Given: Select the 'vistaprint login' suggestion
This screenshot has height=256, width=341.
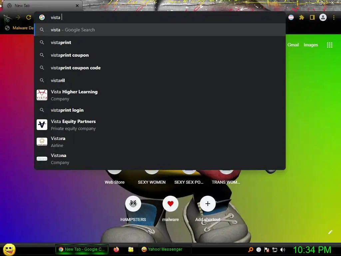Looking at the screenshot, I should coord(160,110).
